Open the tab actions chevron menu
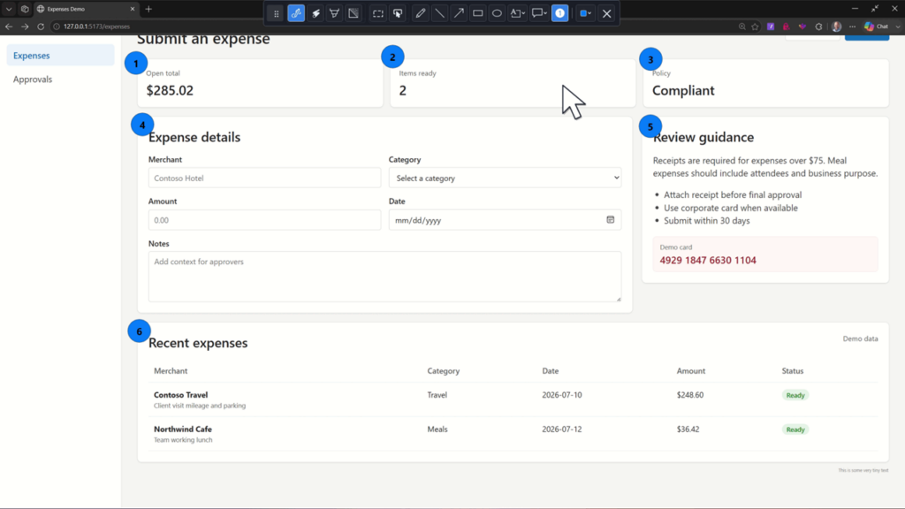Screen dimensions: 905x509 pyautogui.click(x=9, y=9)
